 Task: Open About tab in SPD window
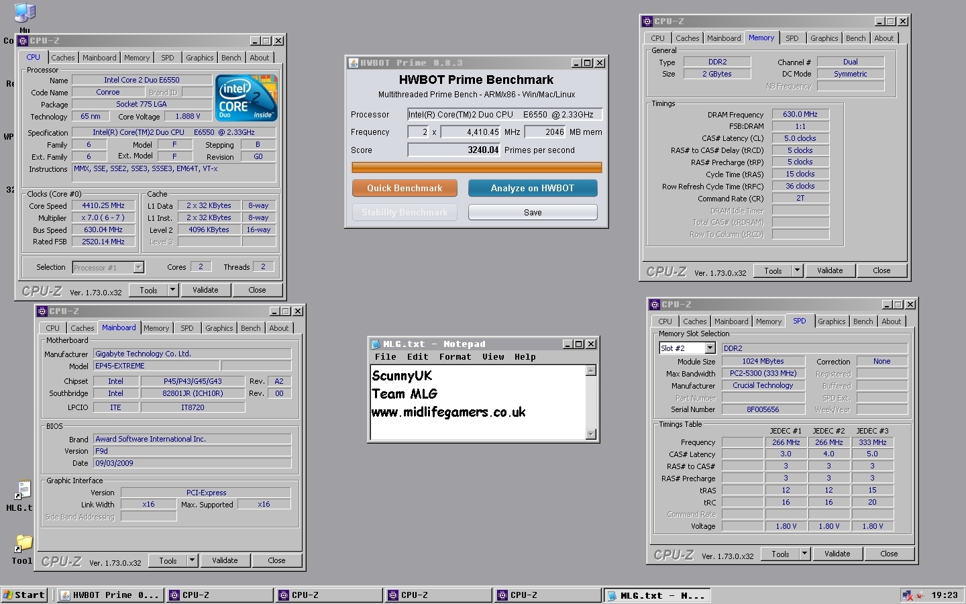(892, 322)
